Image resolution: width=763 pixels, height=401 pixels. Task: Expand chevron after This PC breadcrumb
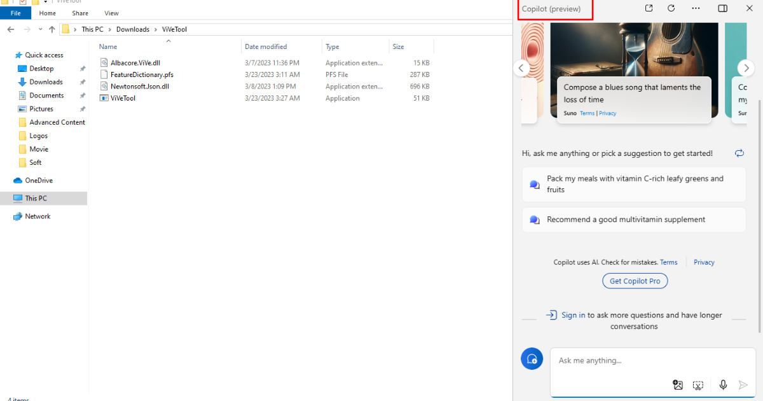coord(109,29)
